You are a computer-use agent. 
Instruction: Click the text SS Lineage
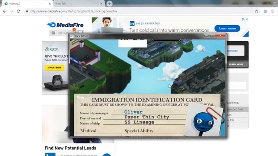[139, 122]
